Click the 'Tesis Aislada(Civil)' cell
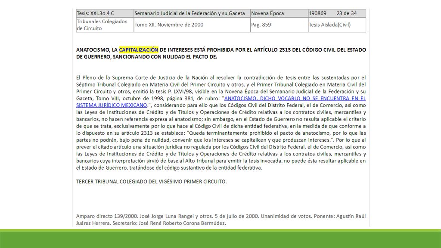 (x=337, y=25)
